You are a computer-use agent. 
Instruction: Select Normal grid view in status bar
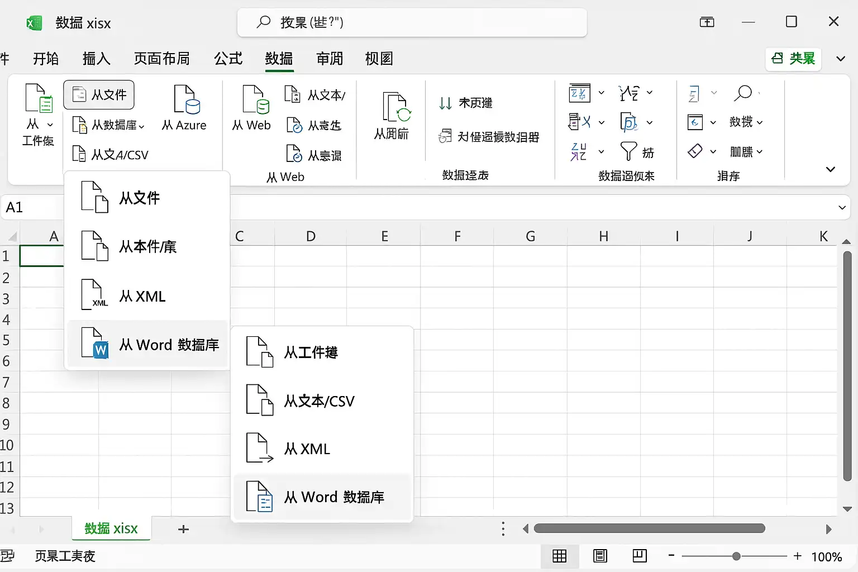coord(559,556)
